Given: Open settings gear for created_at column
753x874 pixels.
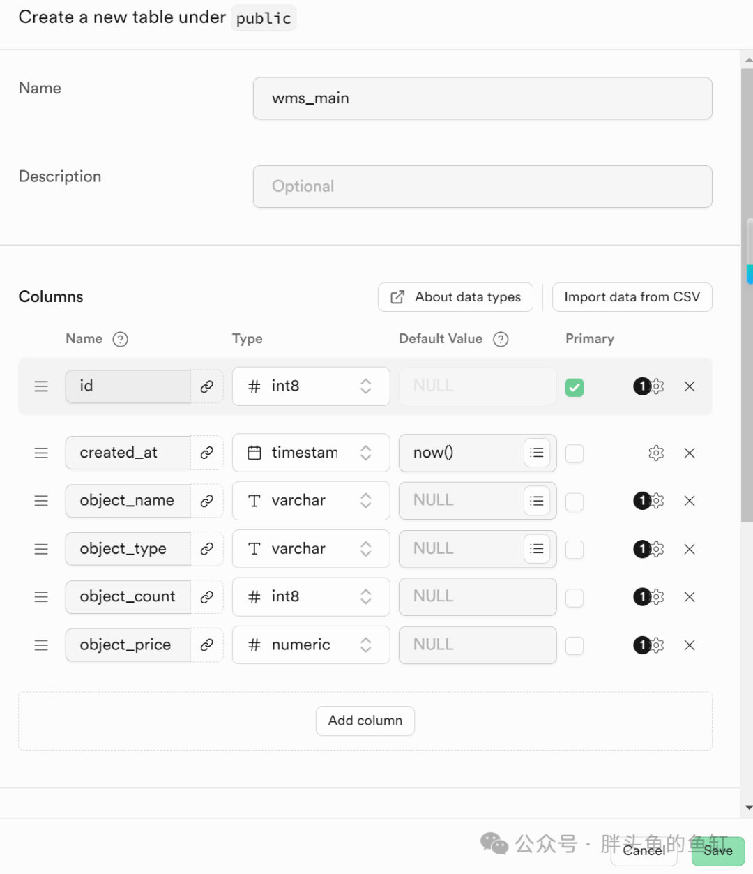Looking at the screenshot, I should (x=656, y=453).
